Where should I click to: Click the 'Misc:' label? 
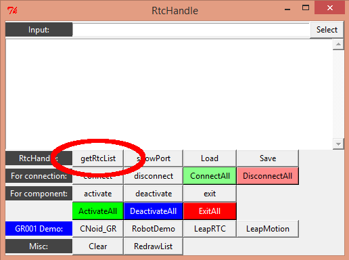pyautogui.click(x=39, y=246)
